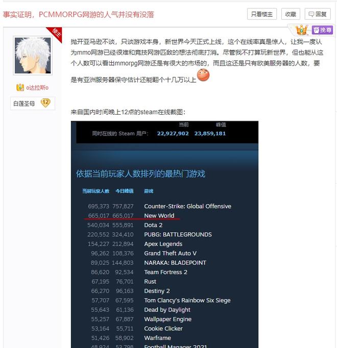Click Warframe entry
337x348 pixels.
[x=157, y=338]
